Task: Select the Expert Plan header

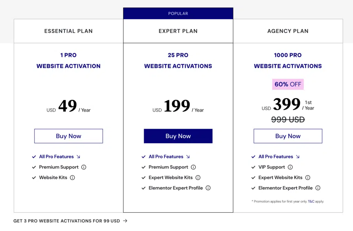Action: click(178, 31)
